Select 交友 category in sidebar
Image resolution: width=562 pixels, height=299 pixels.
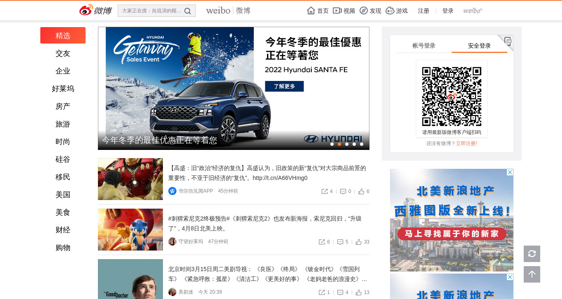[x=63, y=53]
